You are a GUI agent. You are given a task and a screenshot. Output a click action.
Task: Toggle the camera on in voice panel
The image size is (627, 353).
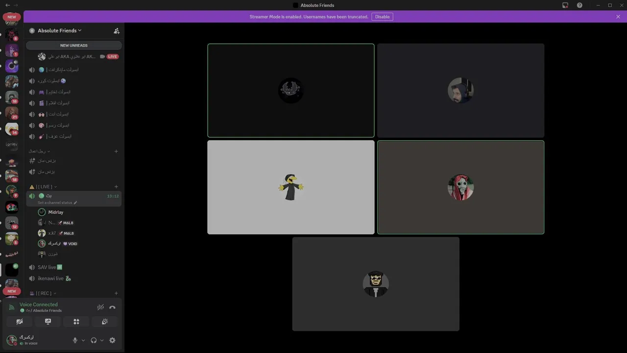click(x=20, y=322)
